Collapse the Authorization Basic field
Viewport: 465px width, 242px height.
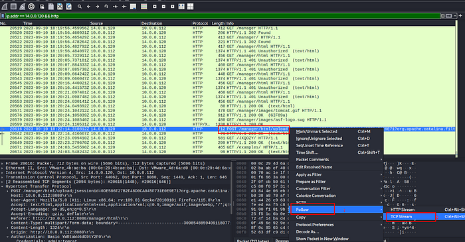(x=8, y=237)
